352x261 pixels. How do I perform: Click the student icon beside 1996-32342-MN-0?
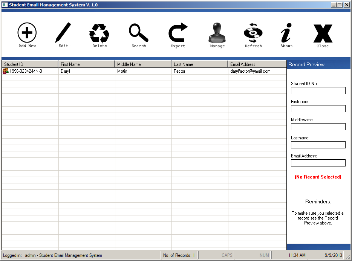pyautogui.click(x=5, y=71)
